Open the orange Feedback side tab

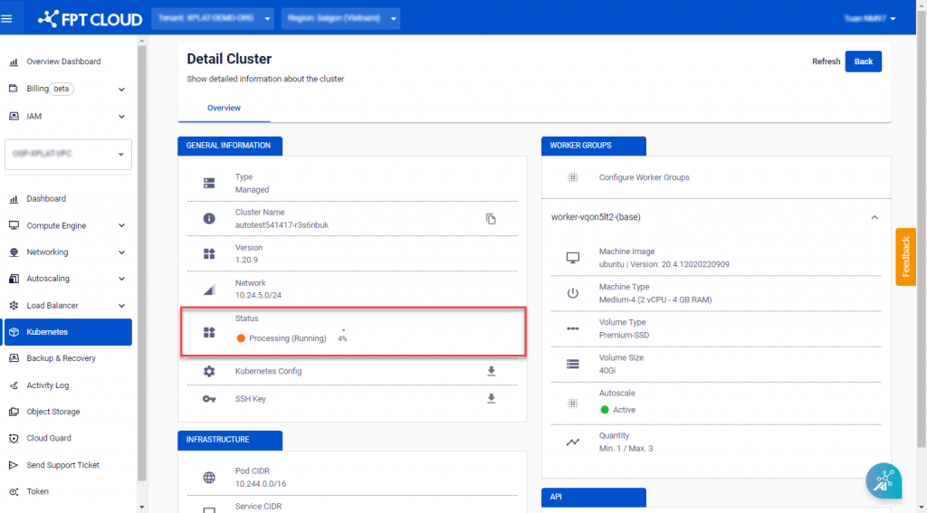tap(905, 257)
